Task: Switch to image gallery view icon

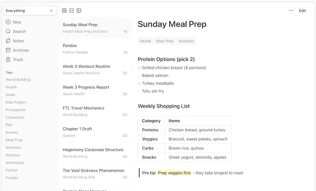Action: pyautogui.click(x=79, y=11)
